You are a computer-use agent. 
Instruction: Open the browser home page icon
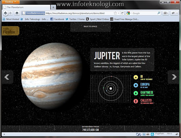(x=17, y=13)
